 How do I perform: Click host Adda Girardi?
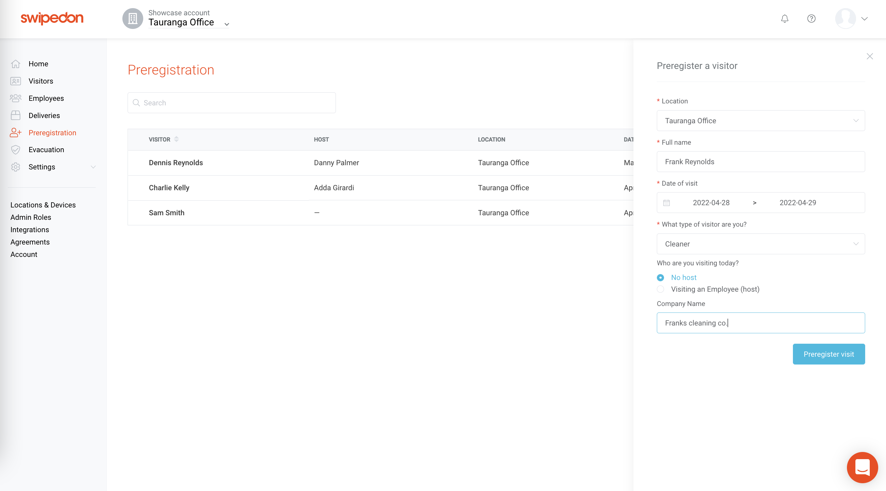[x=334, y=188]
